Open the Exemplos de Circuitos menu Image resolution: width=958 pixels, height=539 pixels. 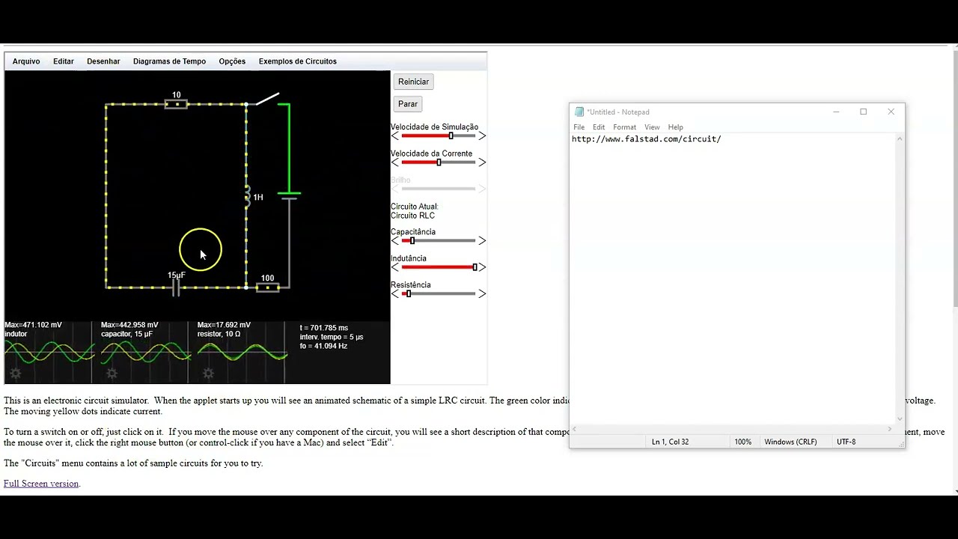(x=298, y=61)
